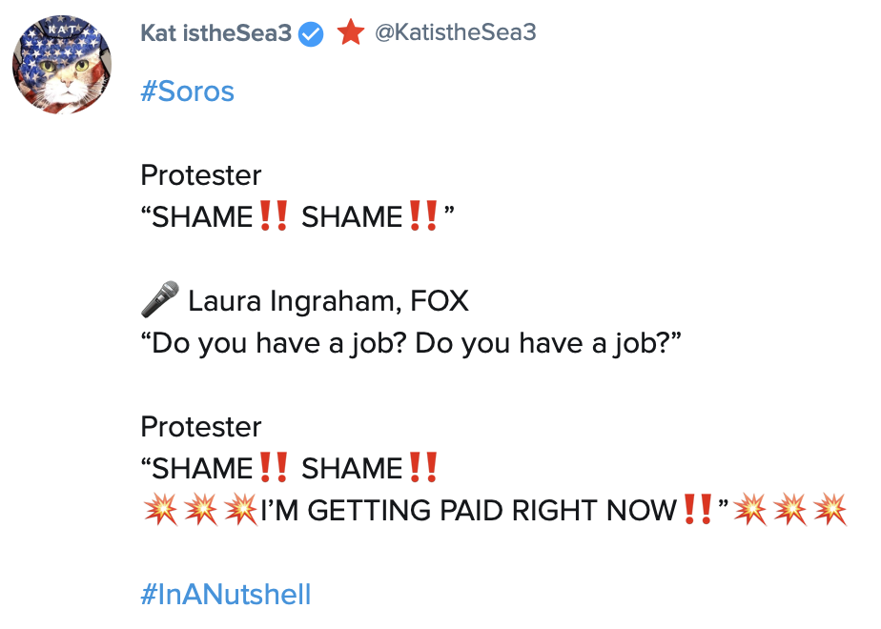Click the blue verified checkmark badge
This screenshot has height=629, width=881.
pos(312,34)
